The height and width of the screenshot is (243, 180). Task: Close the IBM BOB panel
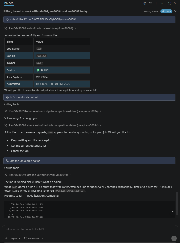(x=175, y=3)
